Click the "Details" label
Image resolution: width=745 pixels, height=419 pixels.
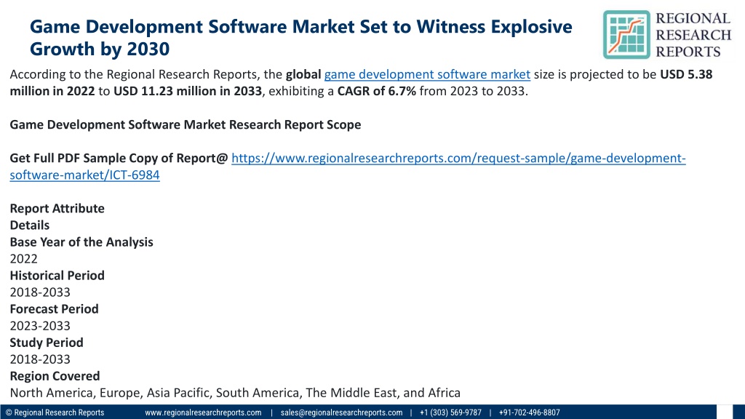29,226
